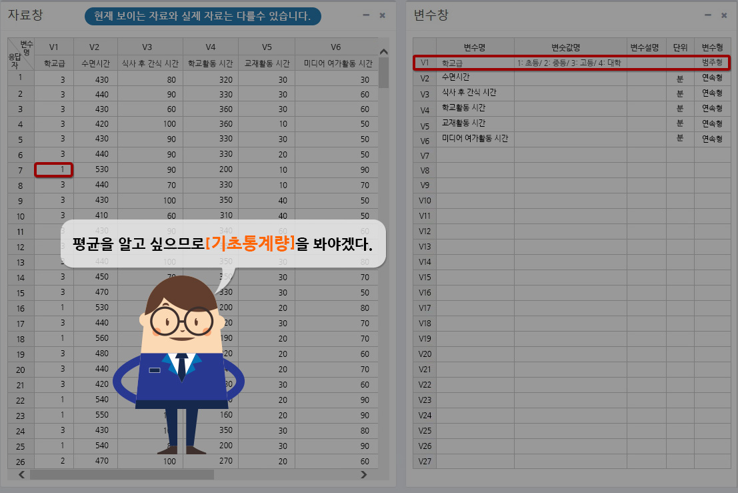Click the vertical scrollbar thumb in 자료창
Viewport: 738px width, 493px height.
tap(383, 73)
